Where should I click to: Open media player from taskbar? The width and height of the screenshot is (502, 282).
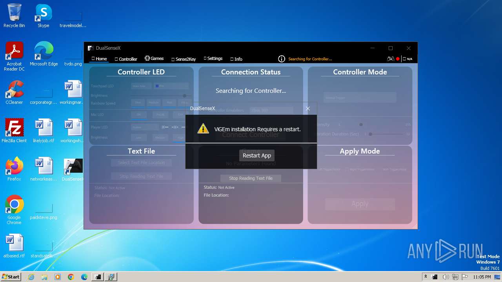tap(58, 277)
